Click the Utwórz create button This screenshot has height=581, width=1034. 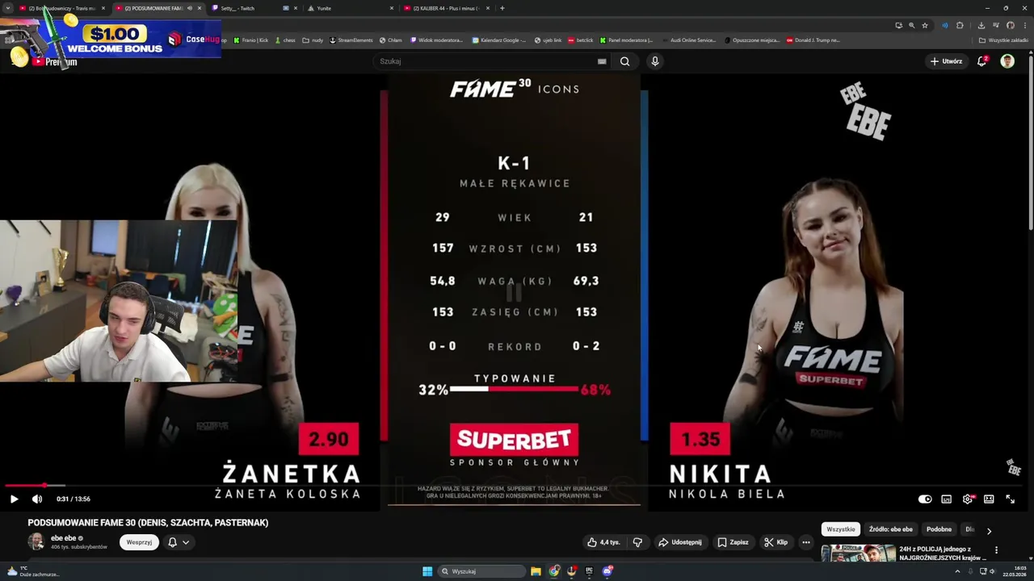pos(946,61)
